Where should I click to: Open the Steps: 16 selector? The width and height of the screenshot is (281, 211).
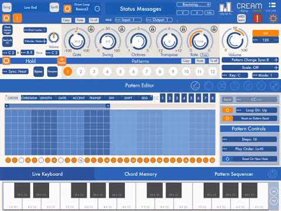click(249, 139)
